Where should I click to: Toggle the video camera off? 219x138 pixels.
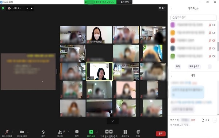[22, 132]
